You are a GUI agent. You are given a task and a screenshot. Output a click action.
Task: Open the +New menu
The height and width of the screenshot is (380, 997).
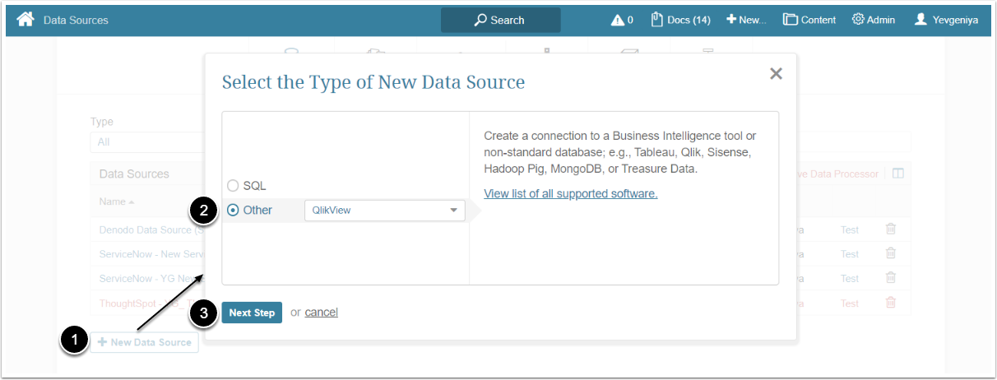coord(746,20)
